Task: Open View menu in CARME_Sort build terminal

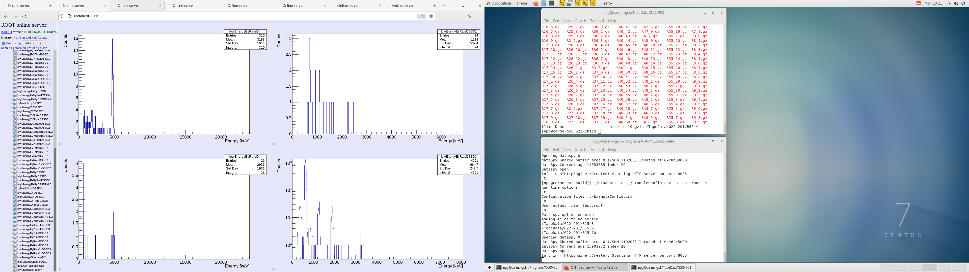Action: pos(567,150)
